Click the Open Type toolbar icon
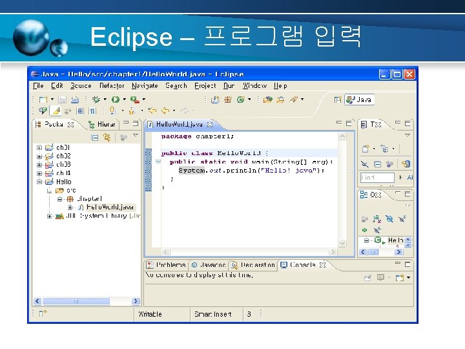Image resolution: width=465 pixels, height=349 pixels. click(267, 100)
